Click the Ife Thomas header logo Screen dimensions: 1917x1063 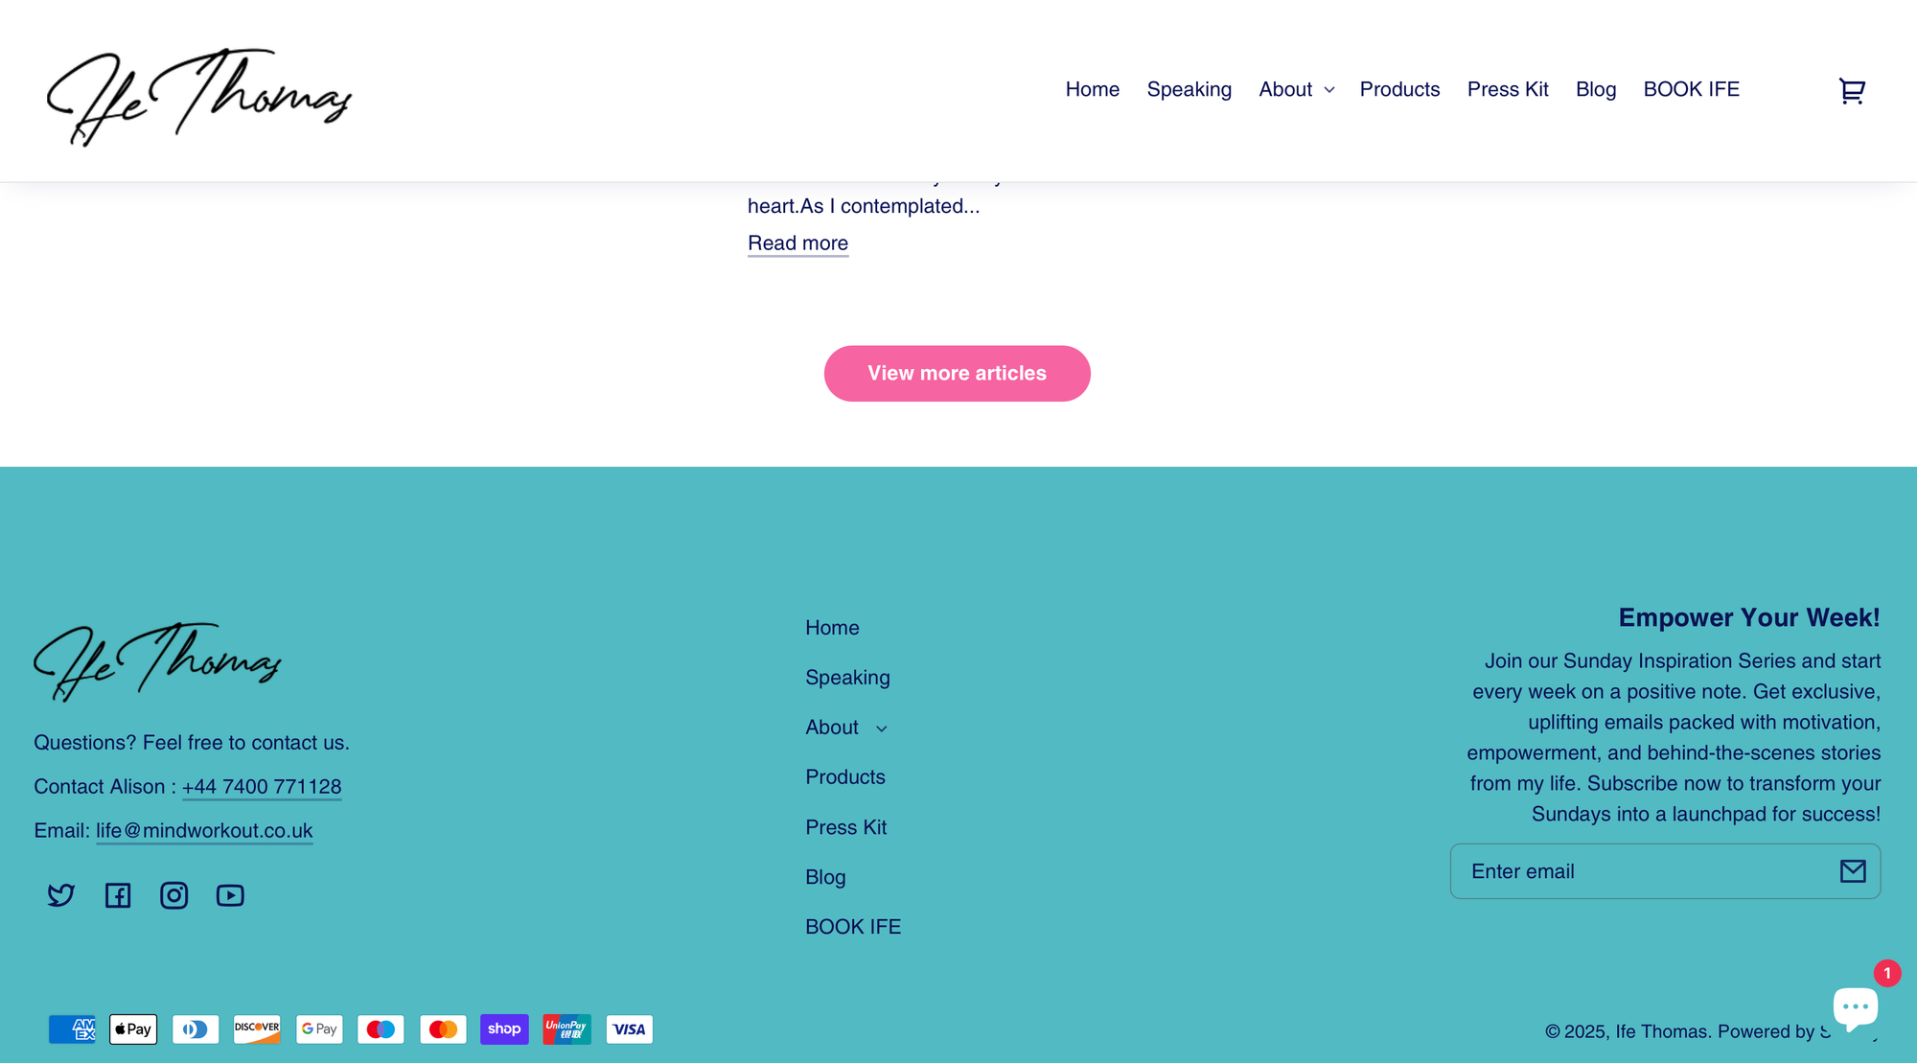199,96
